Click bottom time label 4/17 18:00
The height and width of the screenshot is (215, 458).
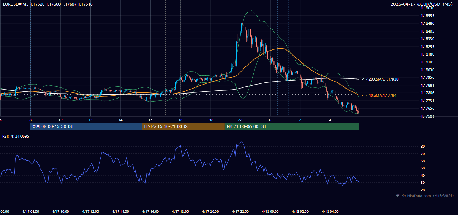(x=180, y=212)
